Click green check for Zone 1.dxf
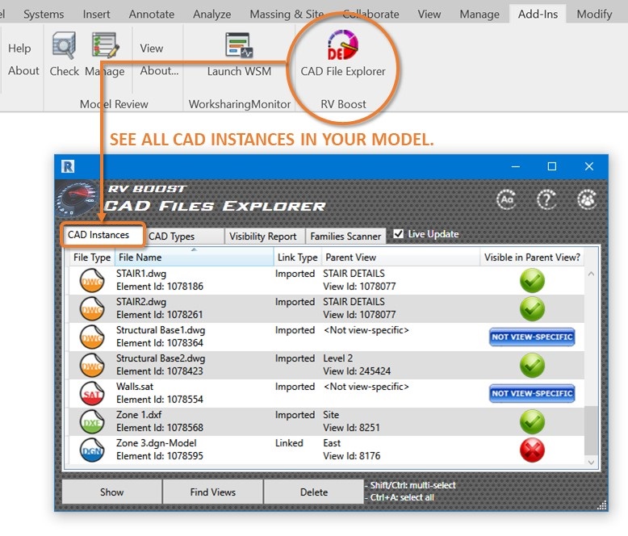This screenshot has width=628, height=536. click(532, 421)
